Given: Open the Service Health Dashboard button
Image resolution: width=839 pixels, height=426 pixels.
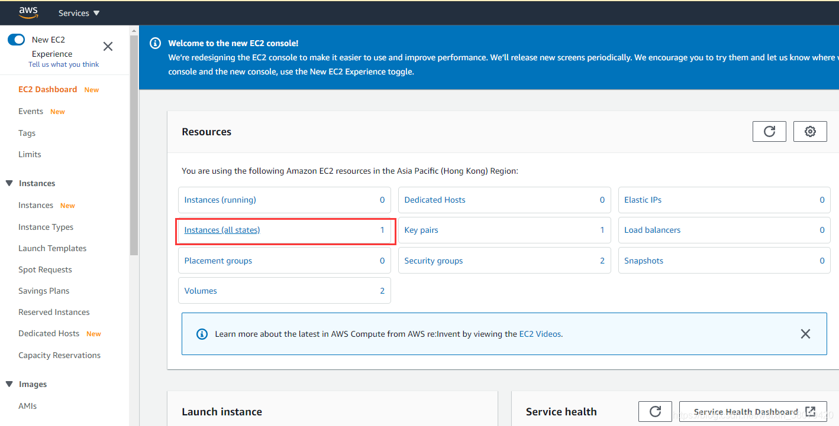Looking at the screenshot, I should [x=753, y=412].
